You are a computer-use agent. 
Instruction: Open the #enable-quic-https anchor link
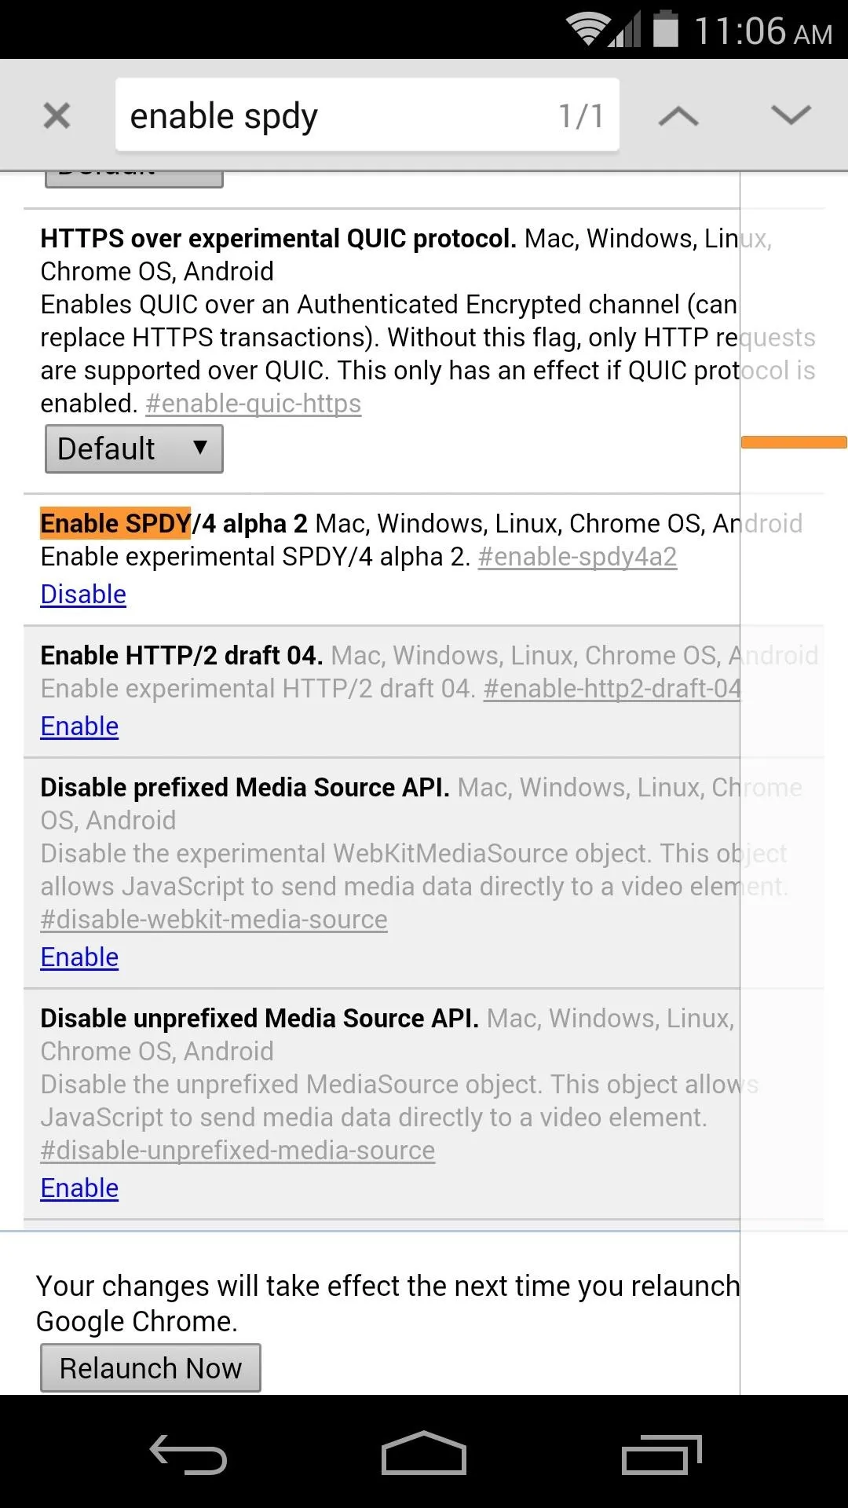coord(253,404)
